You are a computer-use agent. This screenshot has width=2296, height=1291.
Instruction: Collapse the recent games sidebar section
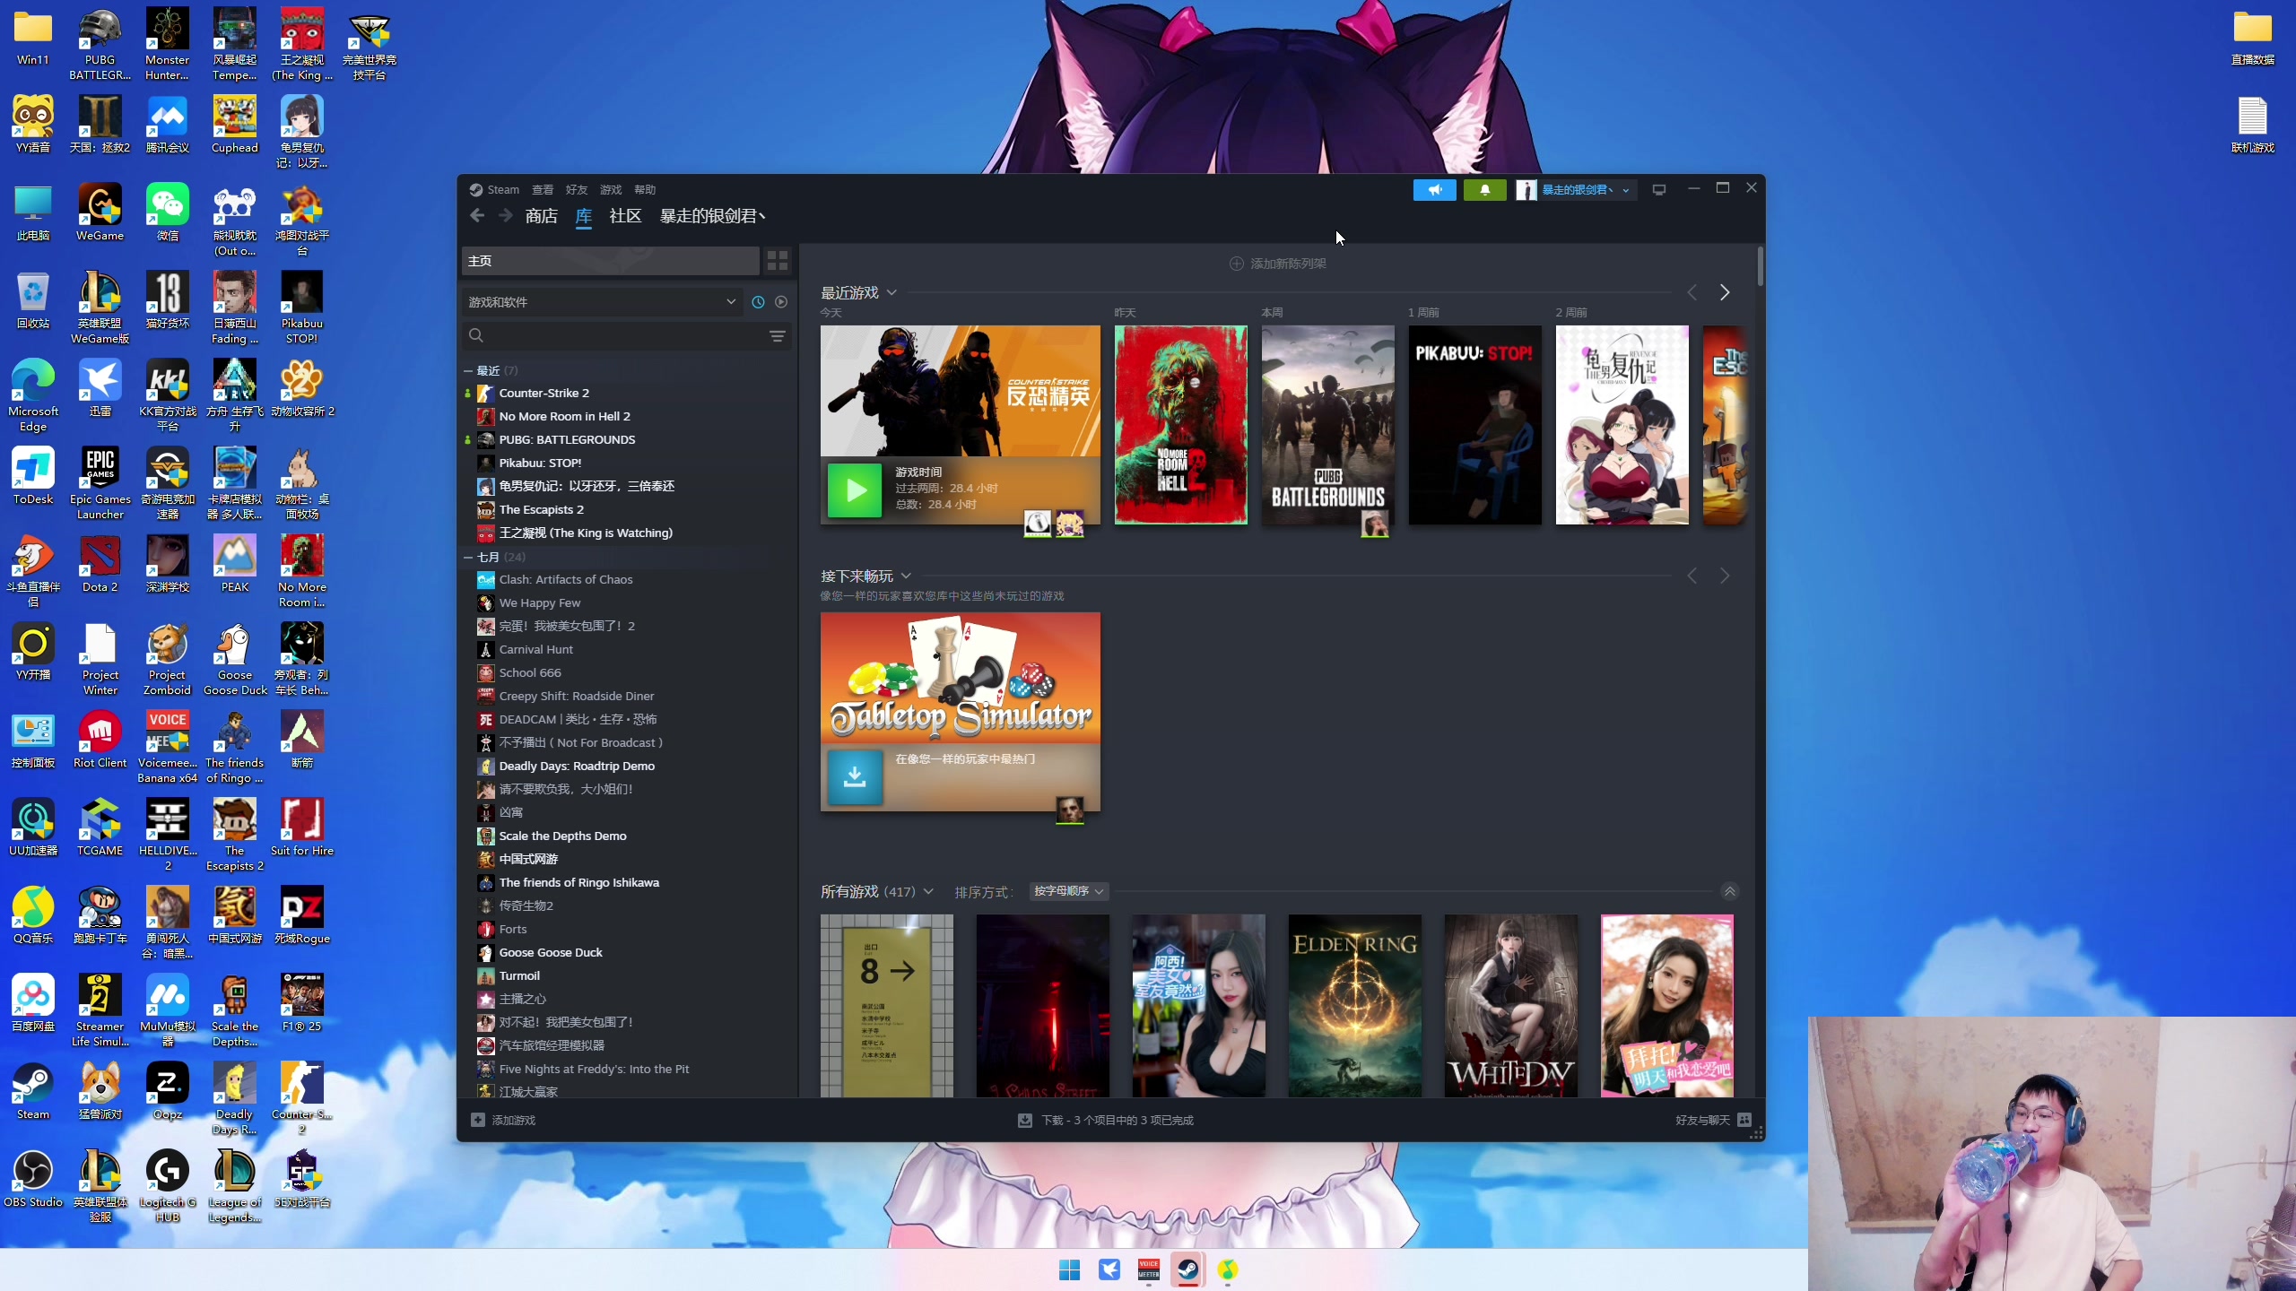pos(467,370)
